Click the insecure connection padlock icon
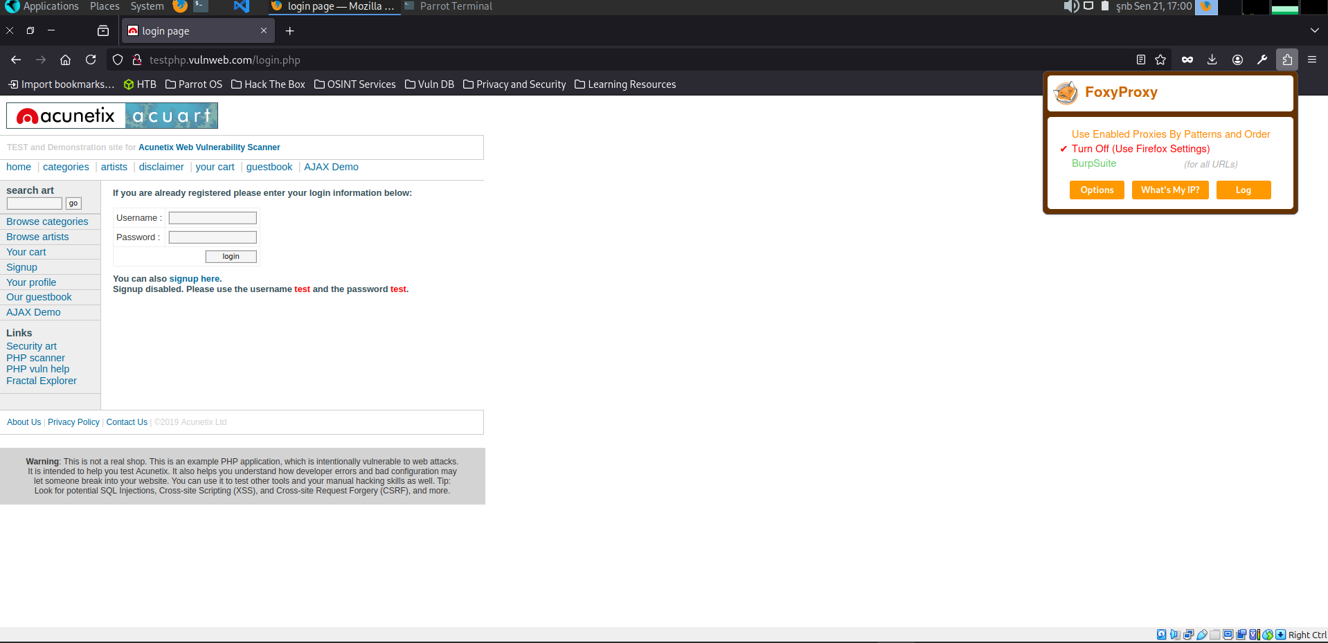Viewport: 1328px width, 643px height. (137, 60)
